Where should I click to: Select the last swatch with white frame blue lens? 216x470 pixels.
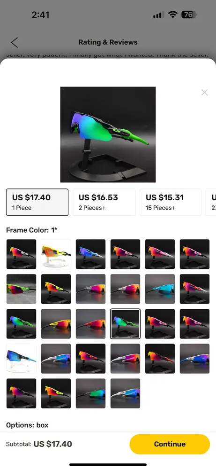tap(125, 393)
